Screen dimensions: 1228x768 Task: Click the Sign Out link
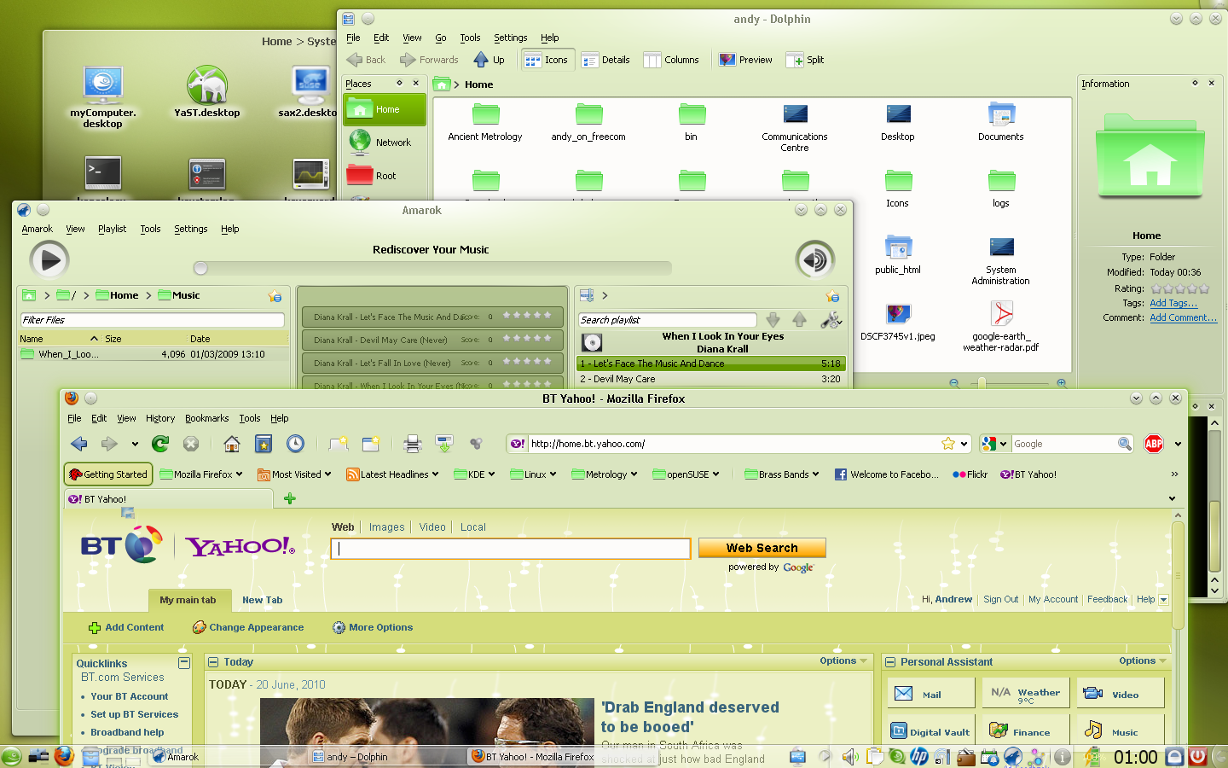click(x=1000, y=599)
